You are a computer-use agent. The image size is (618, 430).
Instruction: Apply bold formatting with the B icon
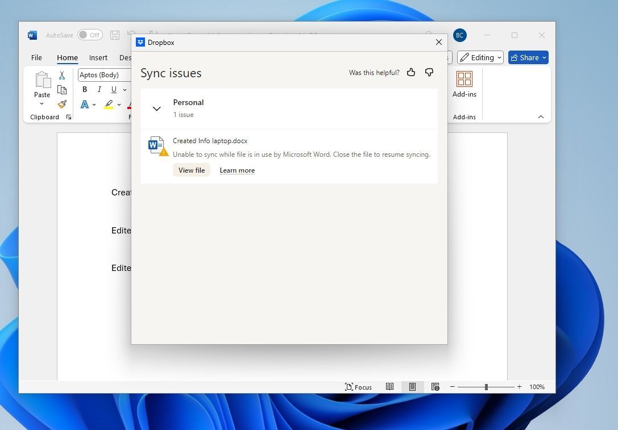coord(84,89)
